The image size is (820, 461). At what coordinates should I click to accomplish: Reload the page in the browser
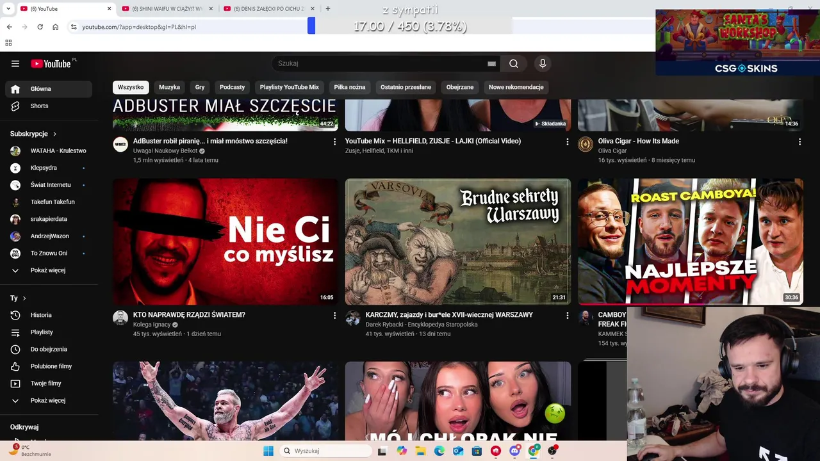[x=40, y=27]
